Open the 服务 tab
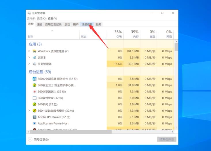The image size is (211, 151). click(98, 24)
